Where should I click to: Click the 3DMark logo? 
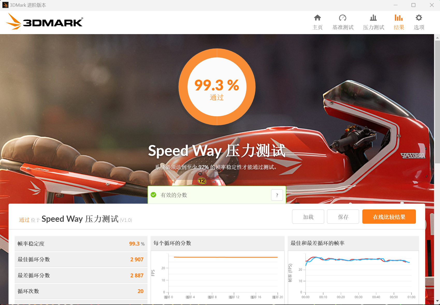point(44,22)
